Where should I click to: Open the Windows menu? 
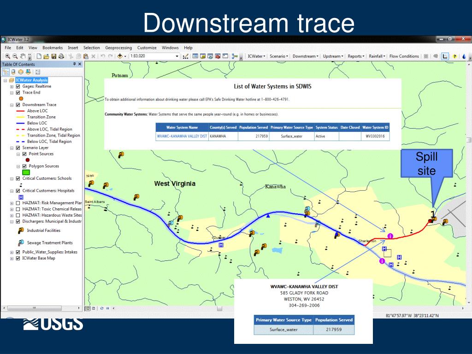170,48
